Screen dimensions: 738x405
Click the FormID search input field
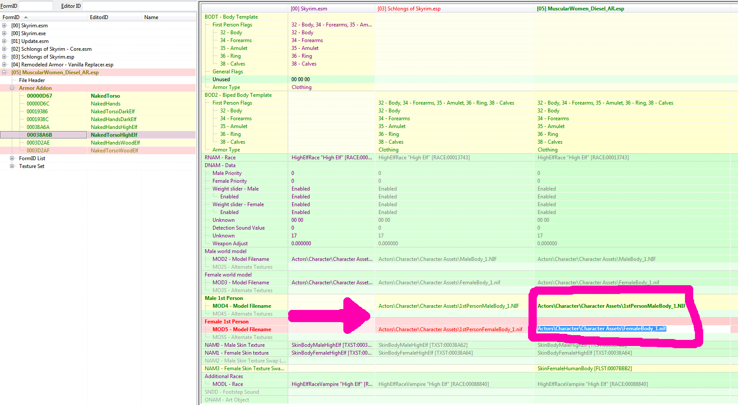(x=36, y=6)
